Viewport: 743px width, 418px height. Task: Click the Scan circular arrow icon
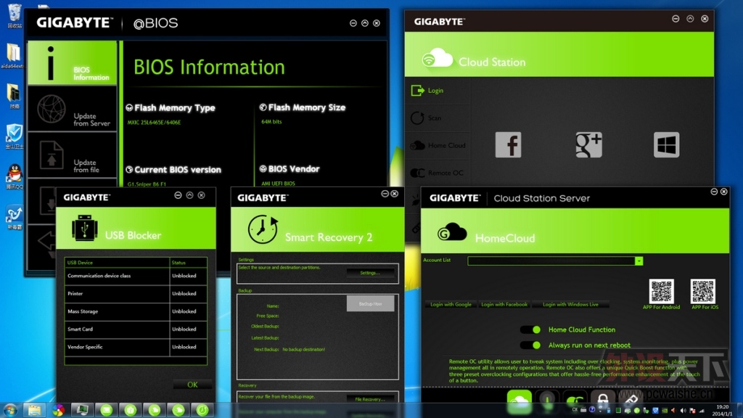click(417, 118)
